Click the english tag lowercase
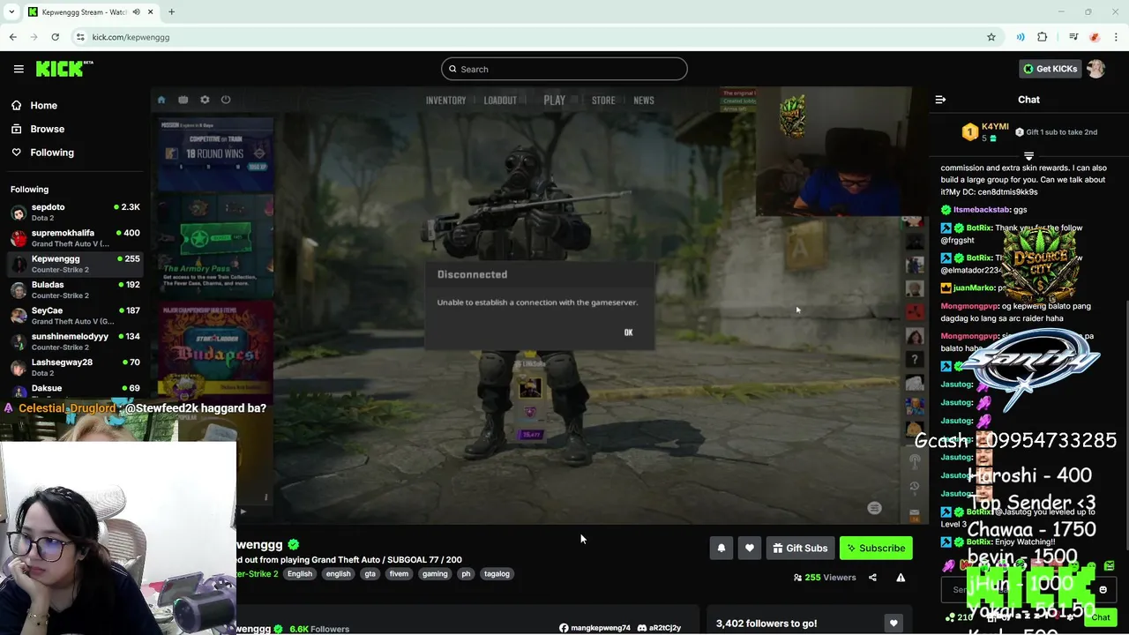This screenshot has height=635, width=1129. (x=338, y=574)
